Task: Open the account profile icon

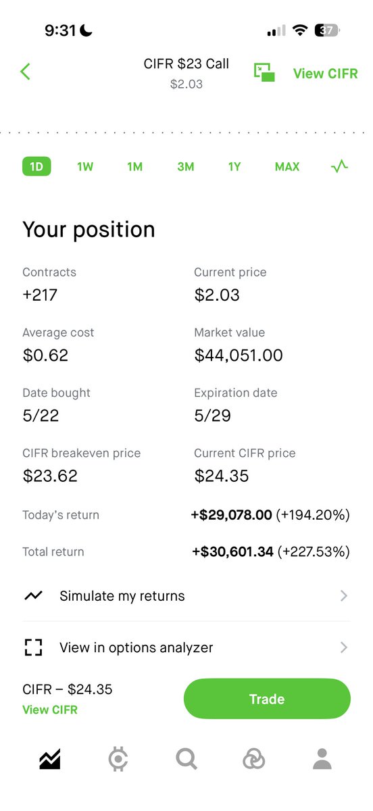Action: point(322,760)
